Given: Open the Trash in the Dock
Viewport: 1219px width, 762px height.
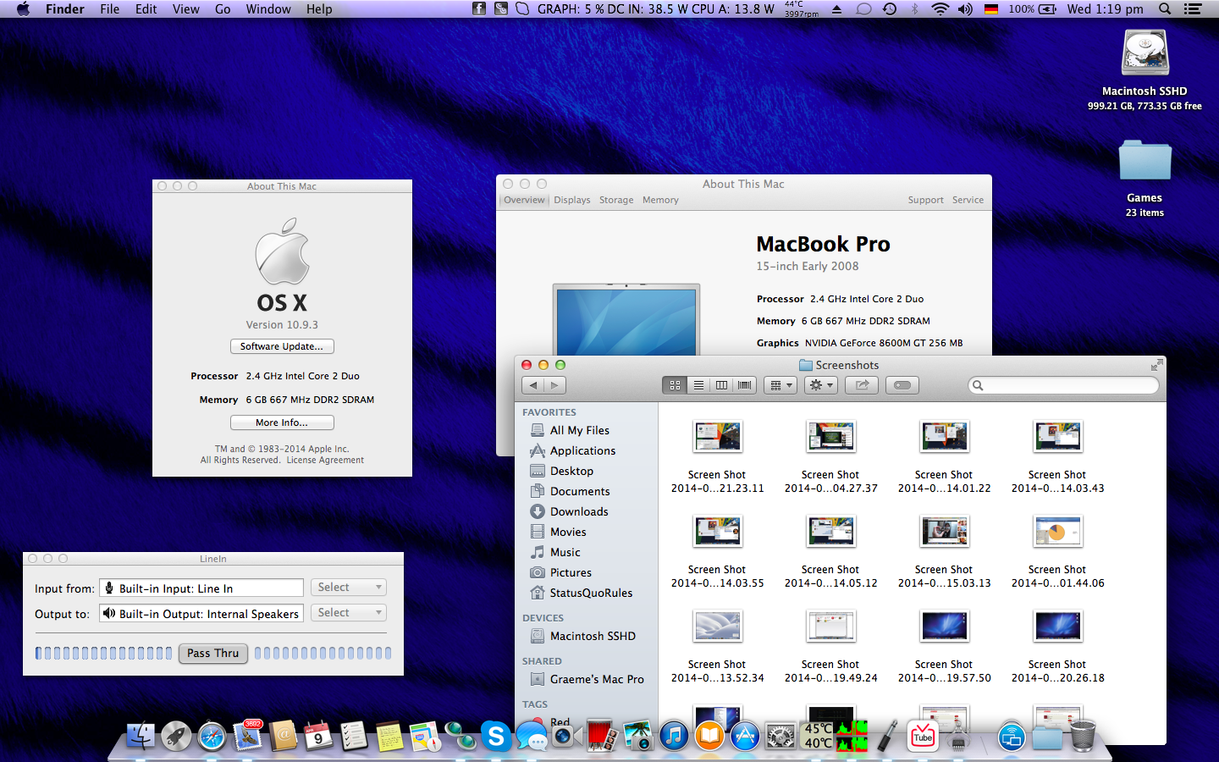Looking at the screenshot, I should [x=1083, y=736].
